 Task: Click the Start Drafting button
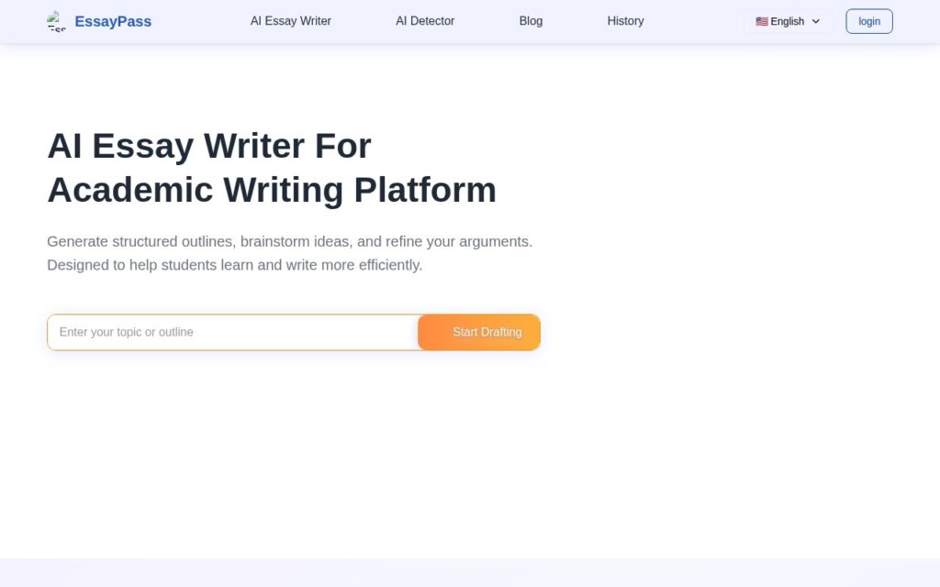(479, 332)
